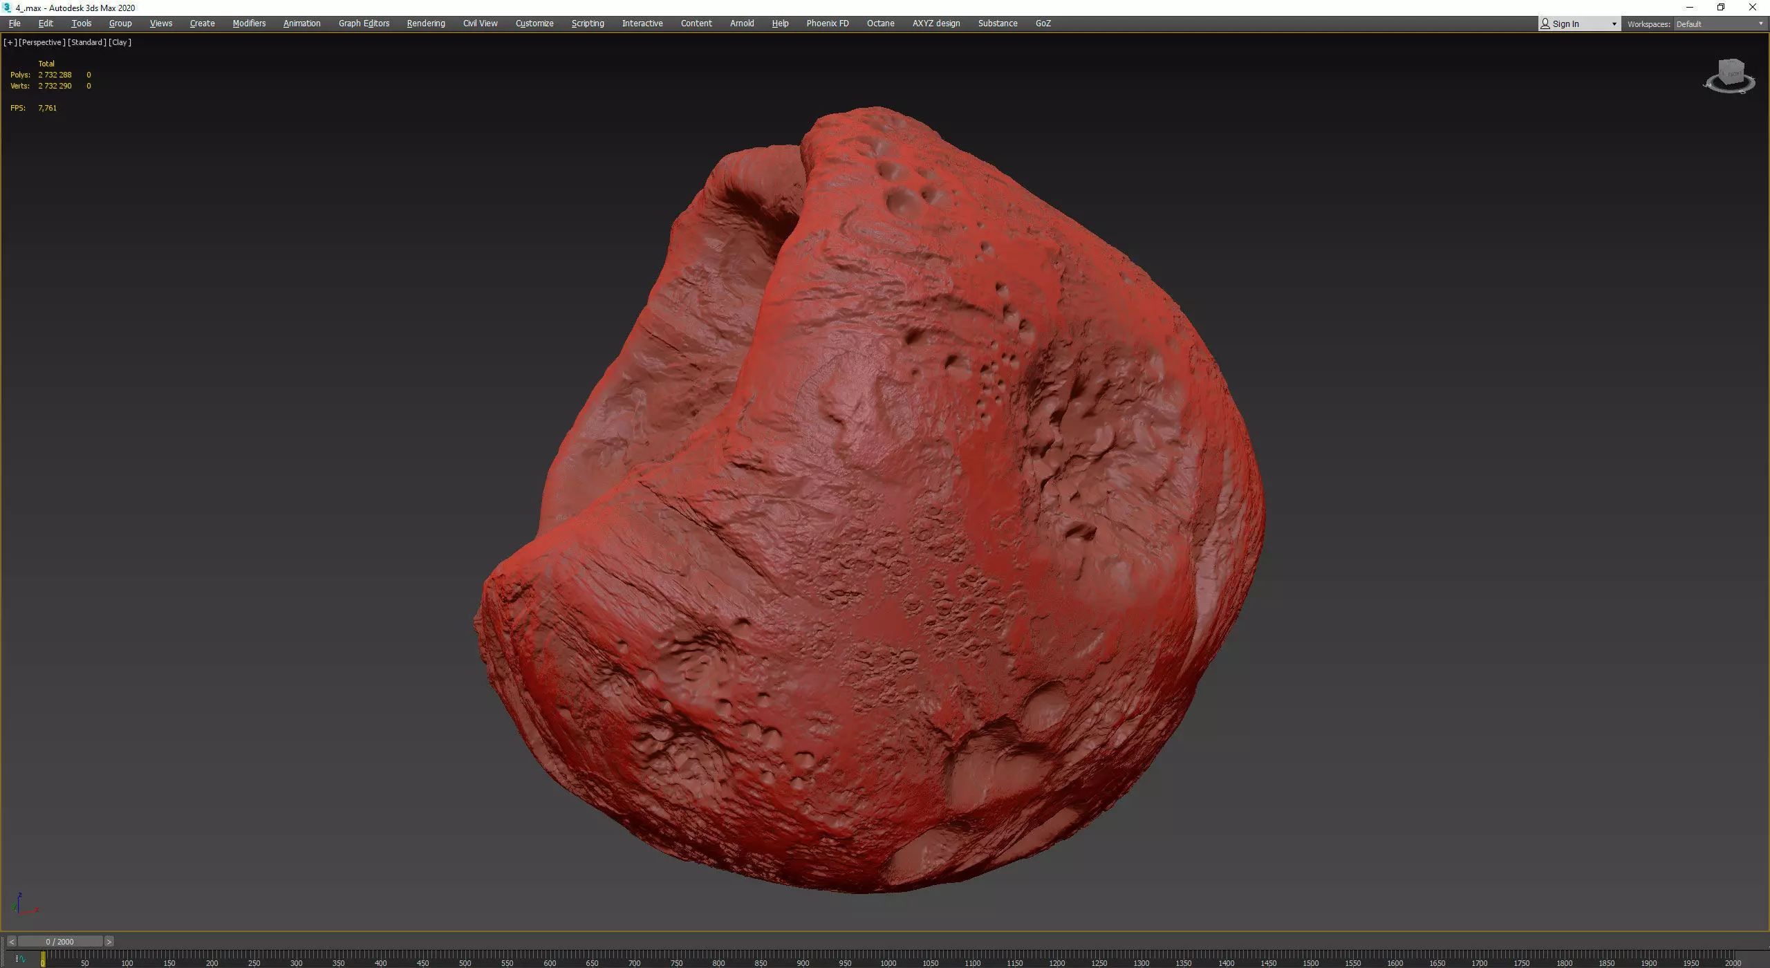Open the Content menu
This screenshot has width=1770, height=968.
[696, 24]
